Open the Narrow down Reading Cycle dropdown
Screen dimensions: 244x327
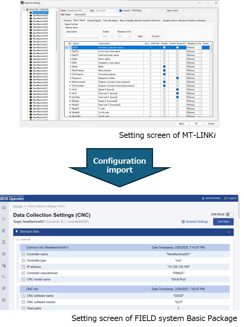point(124,36)
